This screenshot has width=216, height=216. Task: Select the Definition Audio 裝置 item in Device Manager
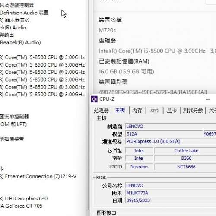click(24, 13)
